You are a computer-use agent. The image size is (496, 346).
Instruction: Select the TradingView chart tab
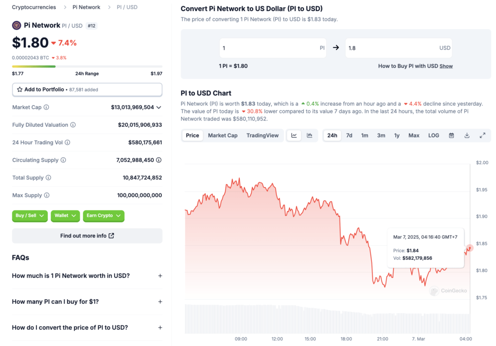[263, 135]
